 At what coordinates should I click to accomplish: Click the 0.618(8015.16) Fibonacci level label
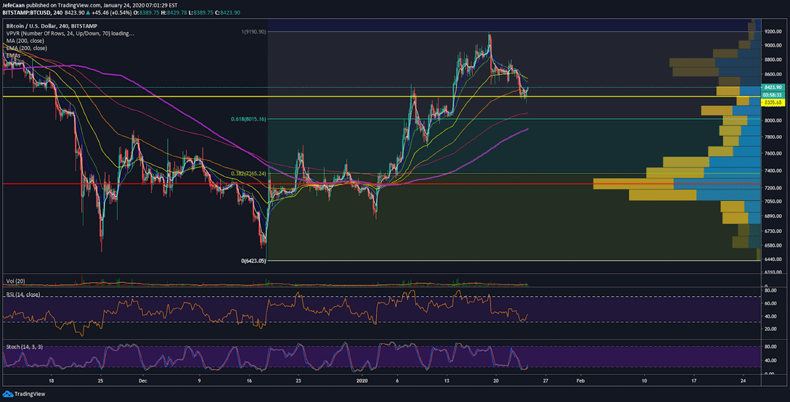point(248,120)
